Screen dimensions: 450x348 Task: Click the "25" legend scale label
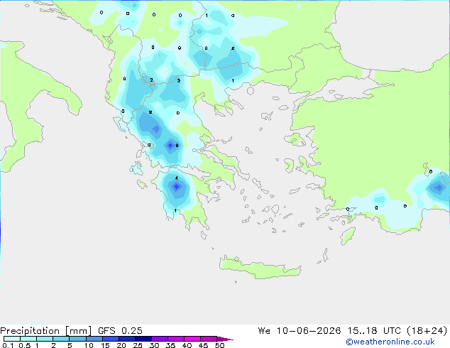(138, 345)
